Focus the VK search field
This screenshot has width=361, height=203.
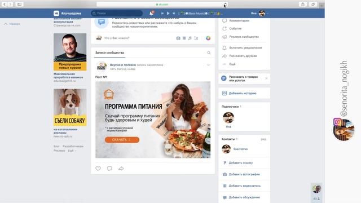coord(117,14)
